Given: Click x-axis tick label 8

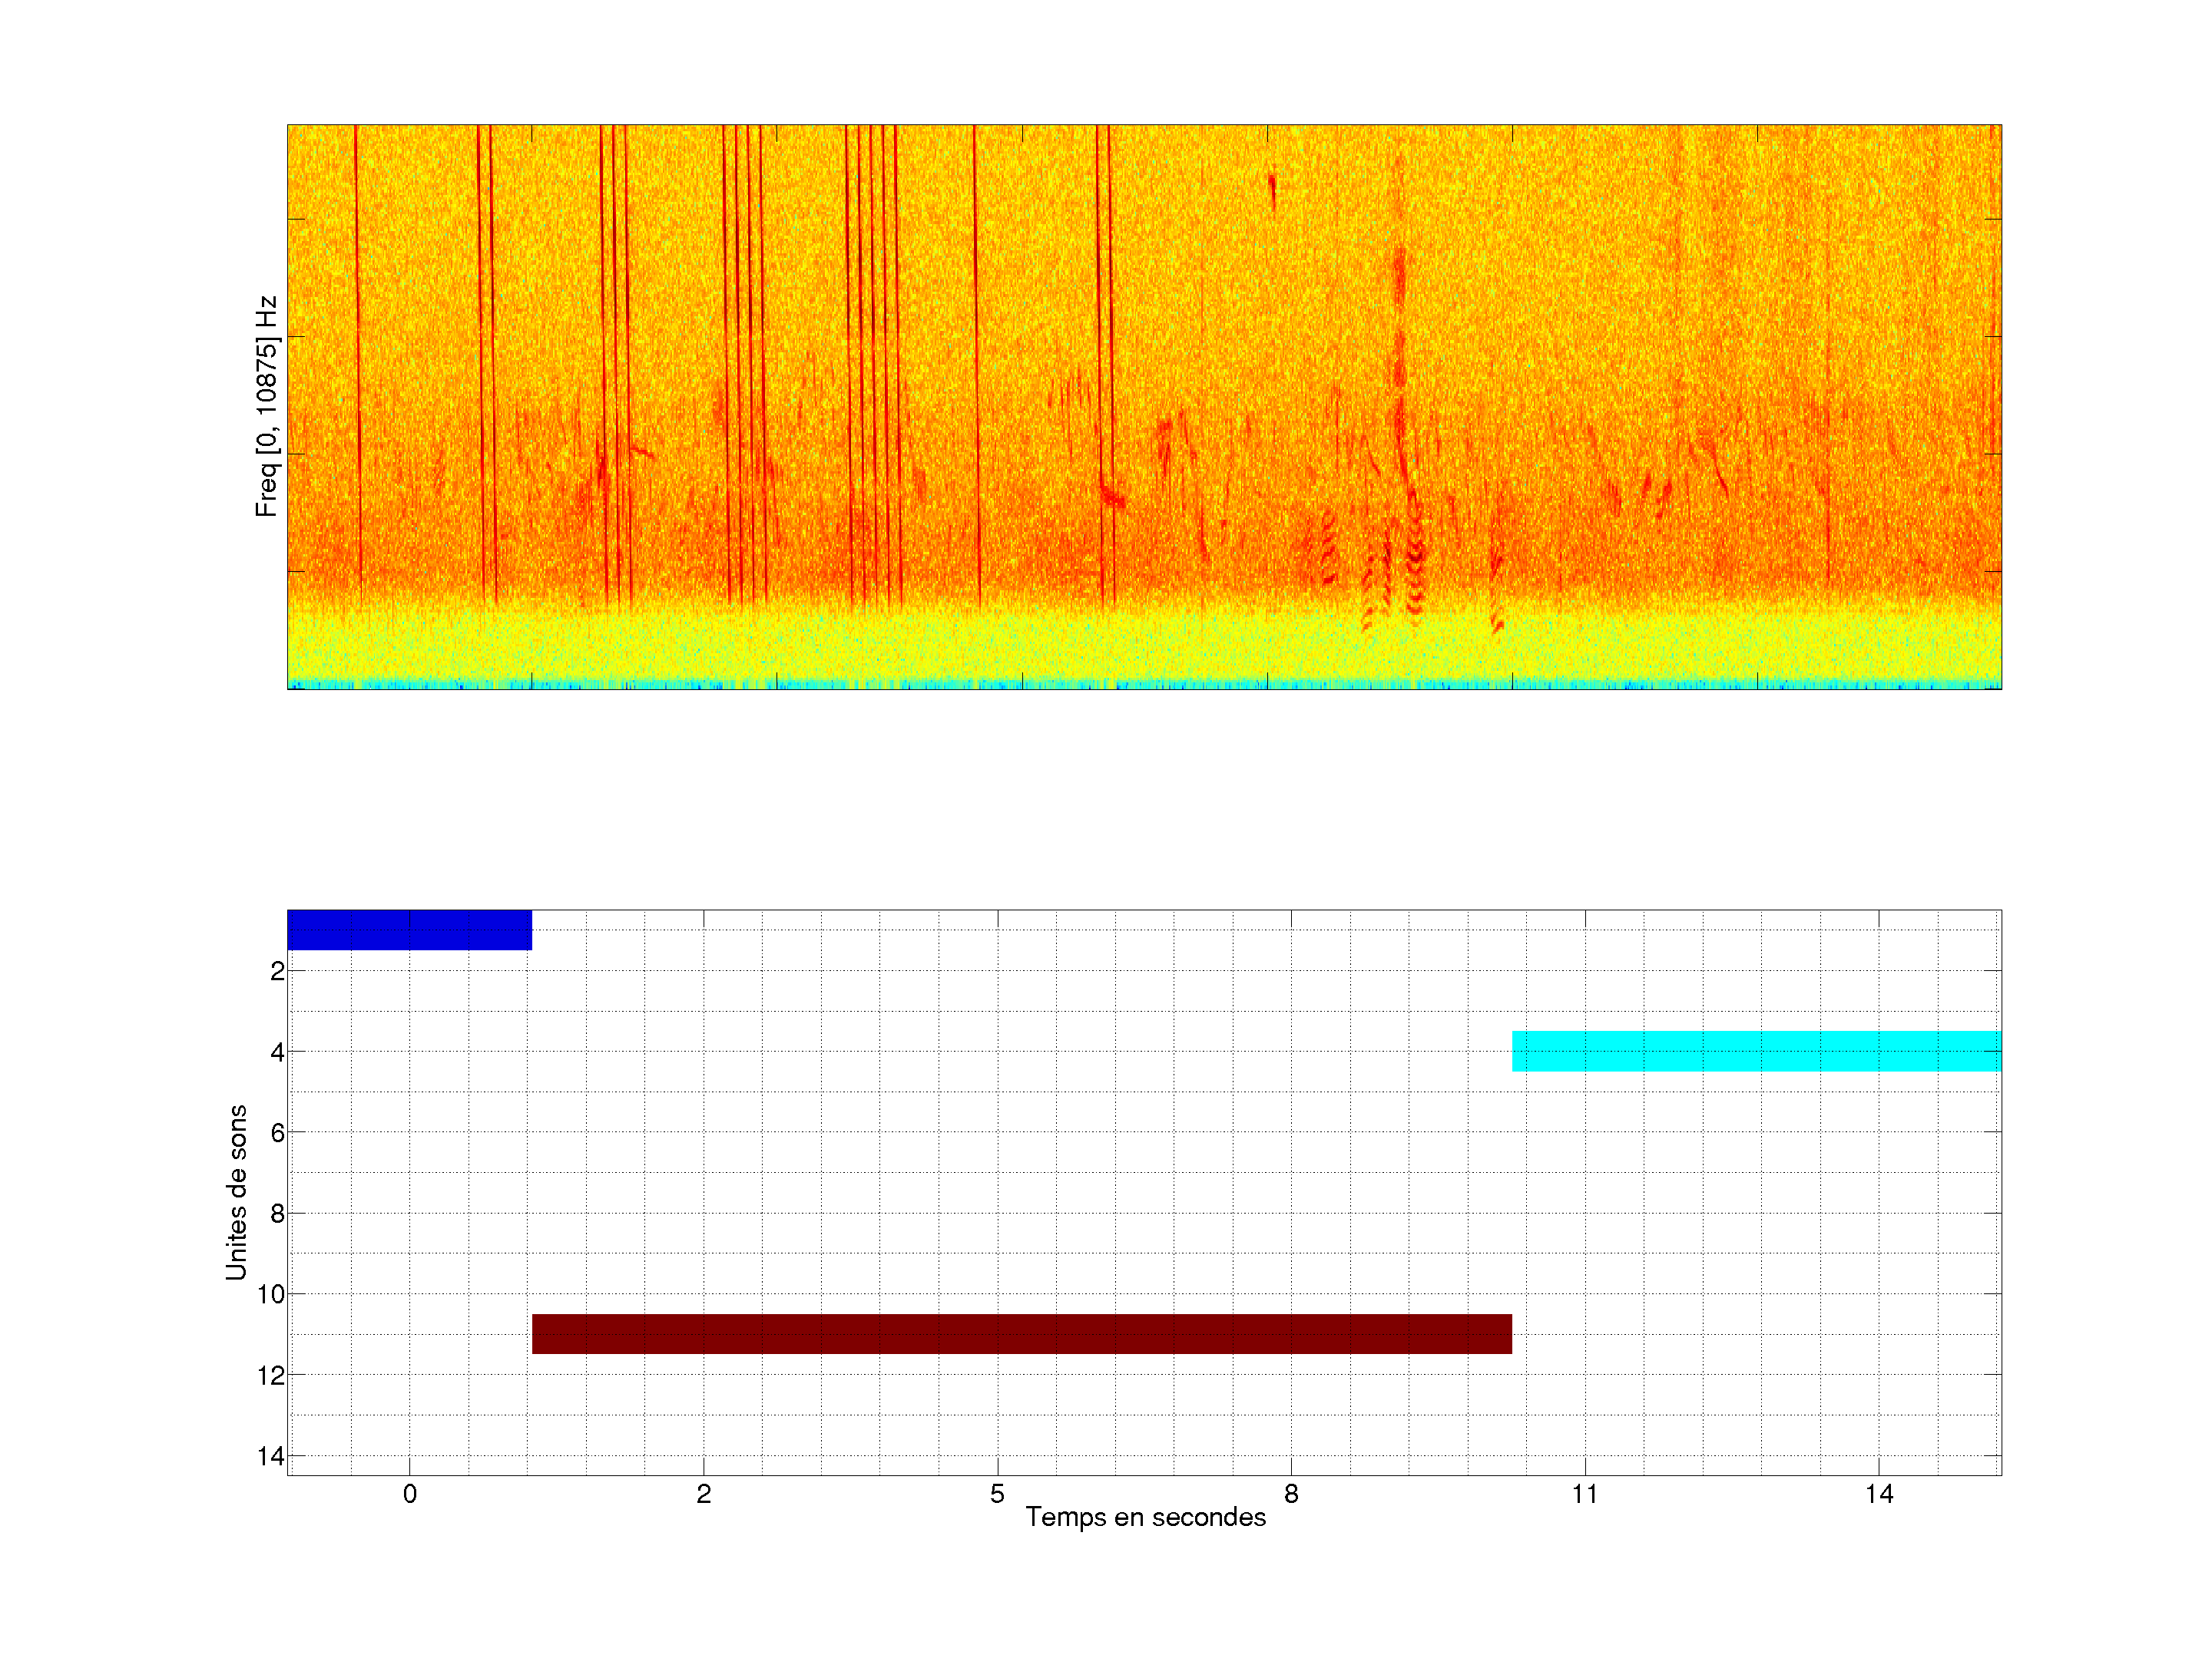Looking at the screenshot, I should [1291, 1494].
